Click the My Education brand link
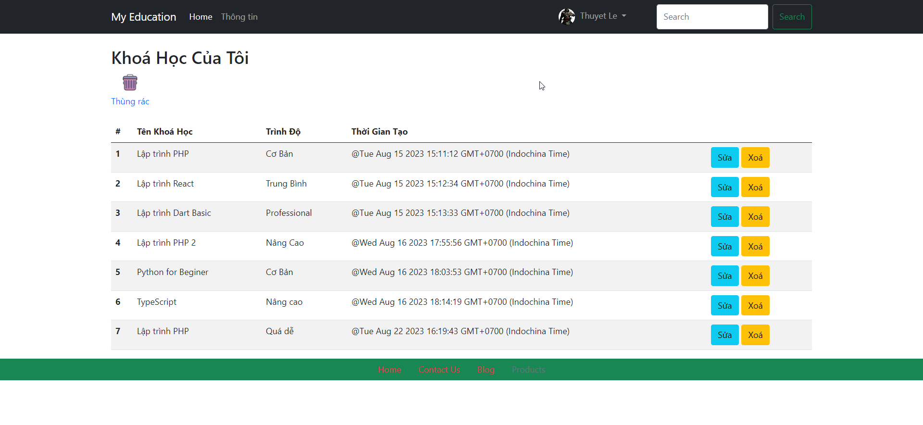Viewport: 923px width, 425px height. pos(143,17)
